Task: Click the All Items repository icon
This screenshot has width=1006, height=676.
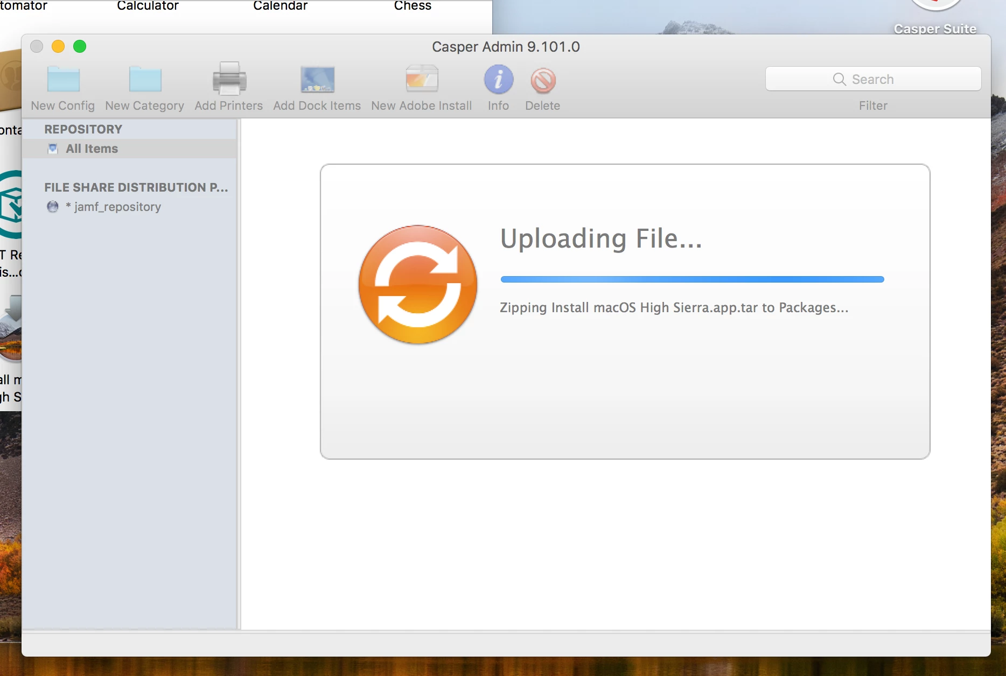Action: pos(53,149)
